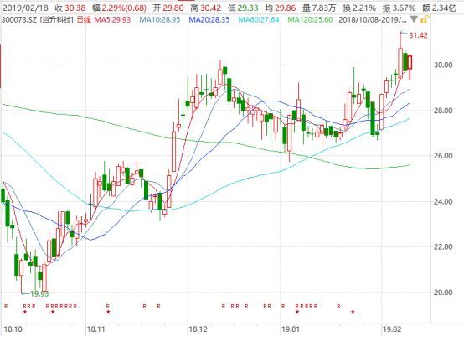The image size is (464, 337).
Task: Click the MA10:28.95 indicator label
Action: point(159,20)
